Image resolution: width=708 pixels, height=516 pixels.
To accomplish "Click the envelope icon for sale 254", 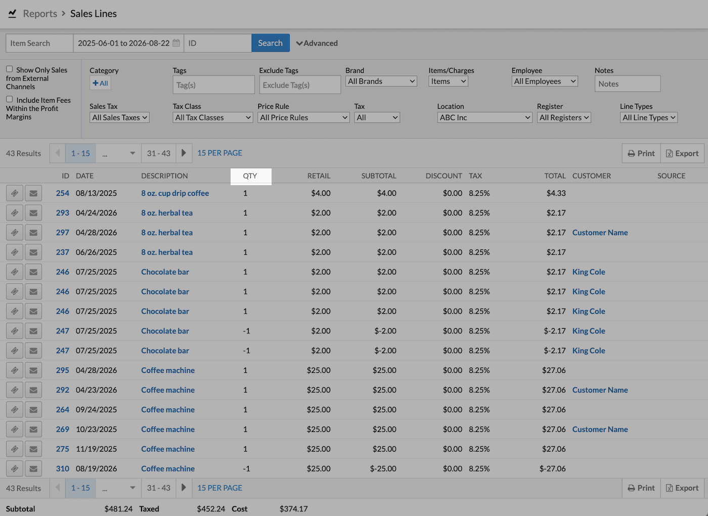I will coord(33,193).
